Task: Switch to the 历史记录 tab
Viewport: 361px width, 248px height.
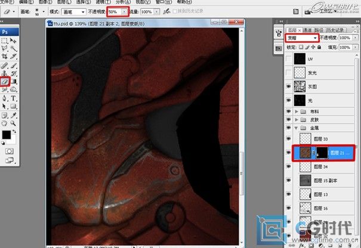Action: click(x=335, y=30)
